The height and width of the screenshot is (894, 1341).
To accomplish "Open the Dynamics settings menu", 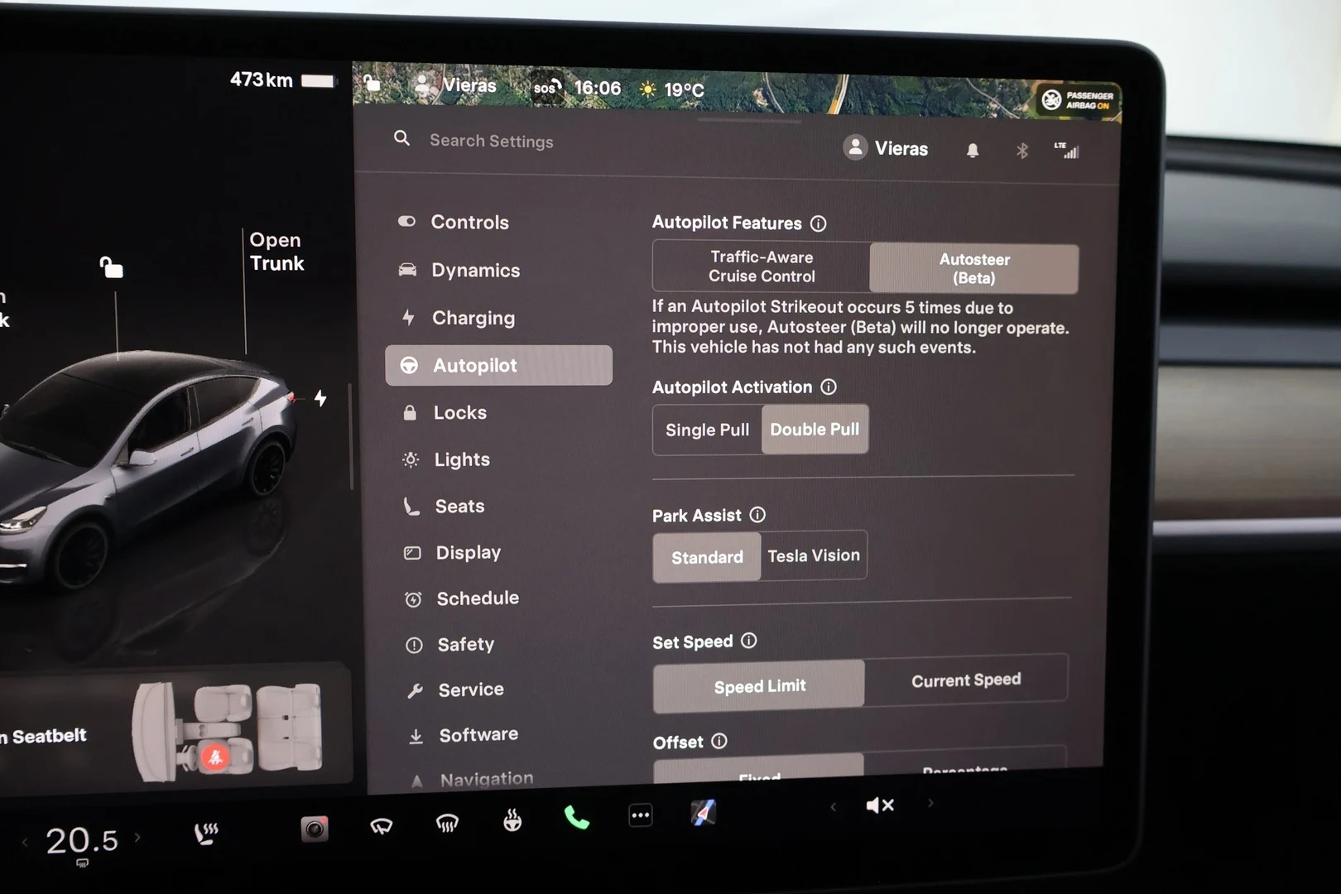I will tap(459, 270).
